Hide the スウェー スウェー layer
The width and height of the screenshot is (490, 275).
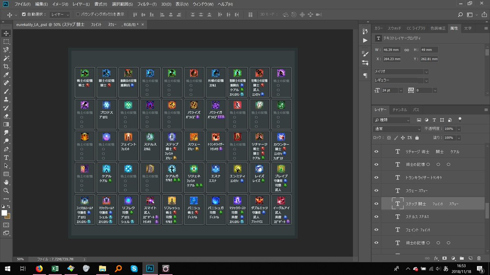376,191
